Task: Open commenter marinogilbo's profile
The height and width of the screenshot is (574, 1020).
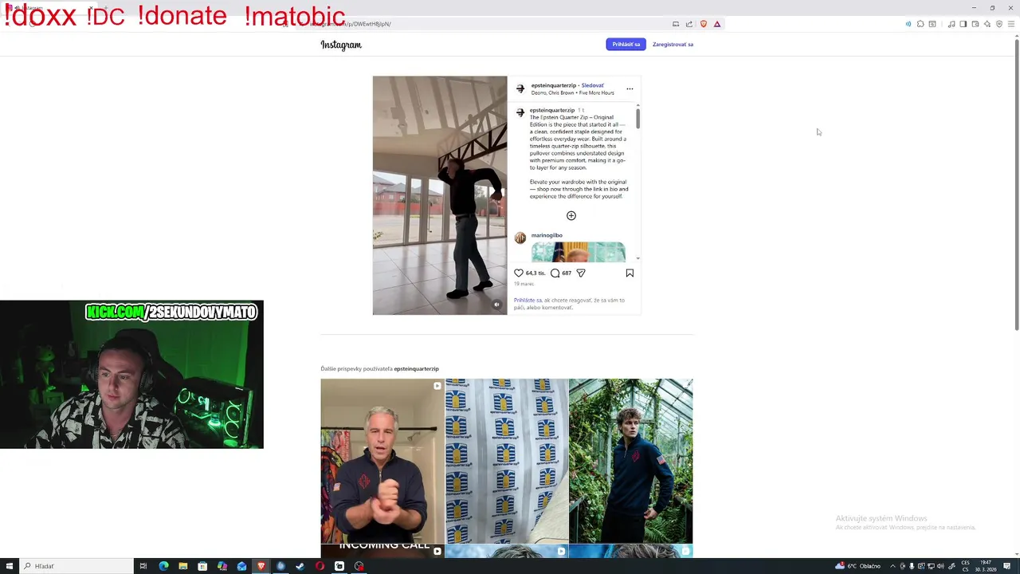Action: tap(547, 235)
